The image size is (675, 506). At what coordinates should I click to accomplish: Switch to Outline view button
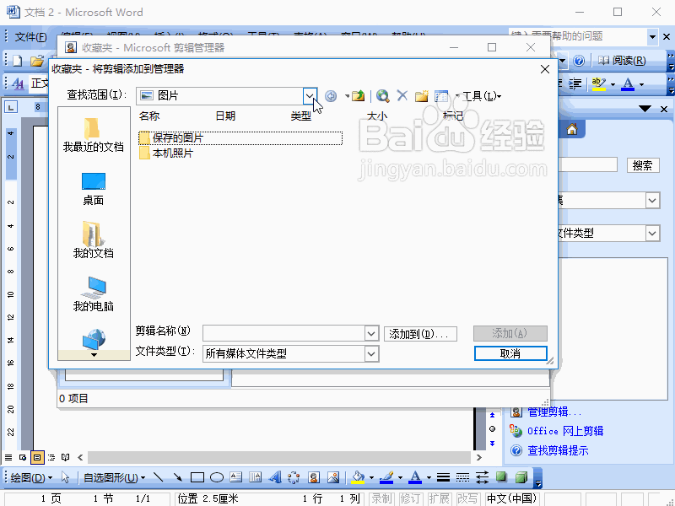point(51,457)
